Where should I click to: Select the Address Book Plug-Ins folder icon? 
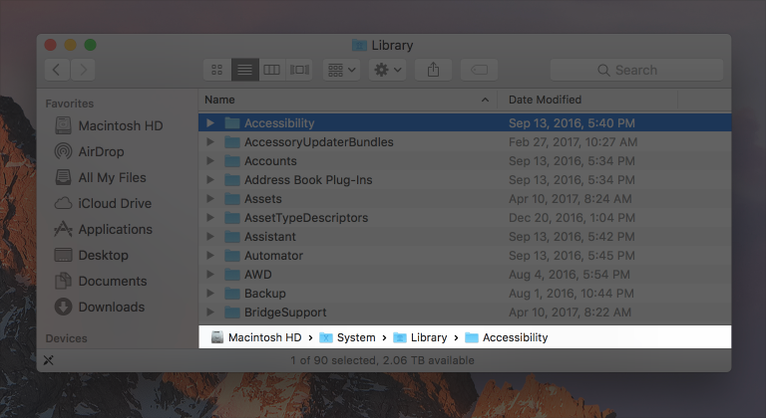[232, 180]
